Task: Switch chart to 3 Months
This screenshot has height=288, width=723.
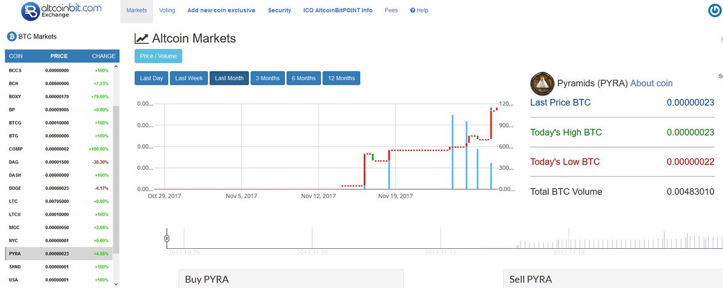Action: coord(268,78)
